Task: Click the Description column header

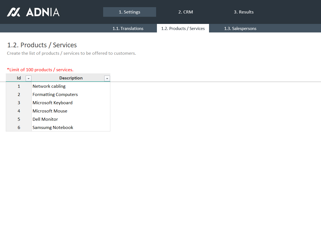Action: [71, 78]
